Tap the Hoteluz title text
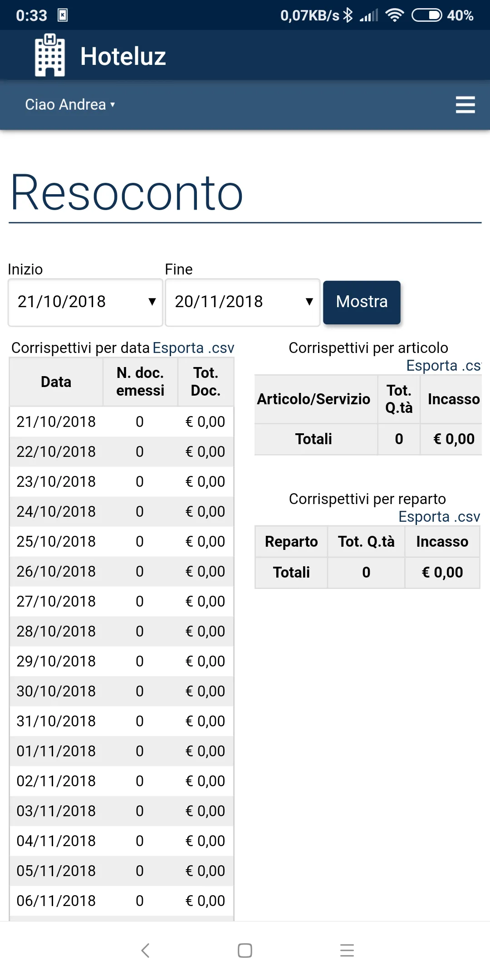Screen dimensions: 490x980 [x=123, y=57]
